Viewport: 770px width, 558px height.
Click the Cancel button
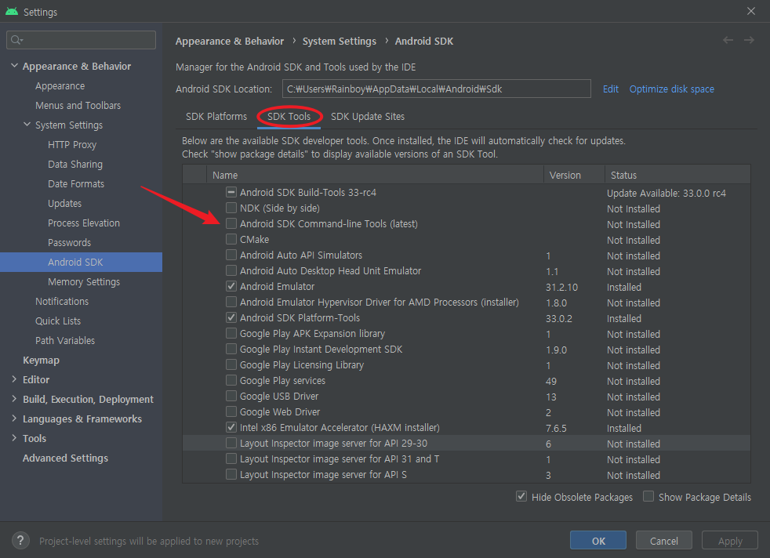coord(664,540)
